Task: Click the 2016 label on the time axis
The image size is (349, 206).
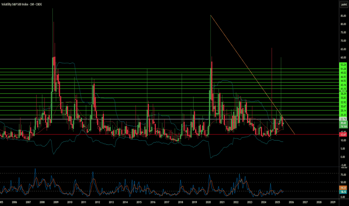Action: click(153, 202)
